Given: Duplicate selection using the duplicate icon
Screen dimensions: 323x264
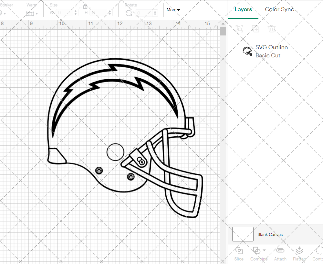Looking at the screenshot, I should (x=255, y=29).
